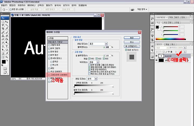
Task: Select the Ellipse shape tool
Action: point(7,50)
